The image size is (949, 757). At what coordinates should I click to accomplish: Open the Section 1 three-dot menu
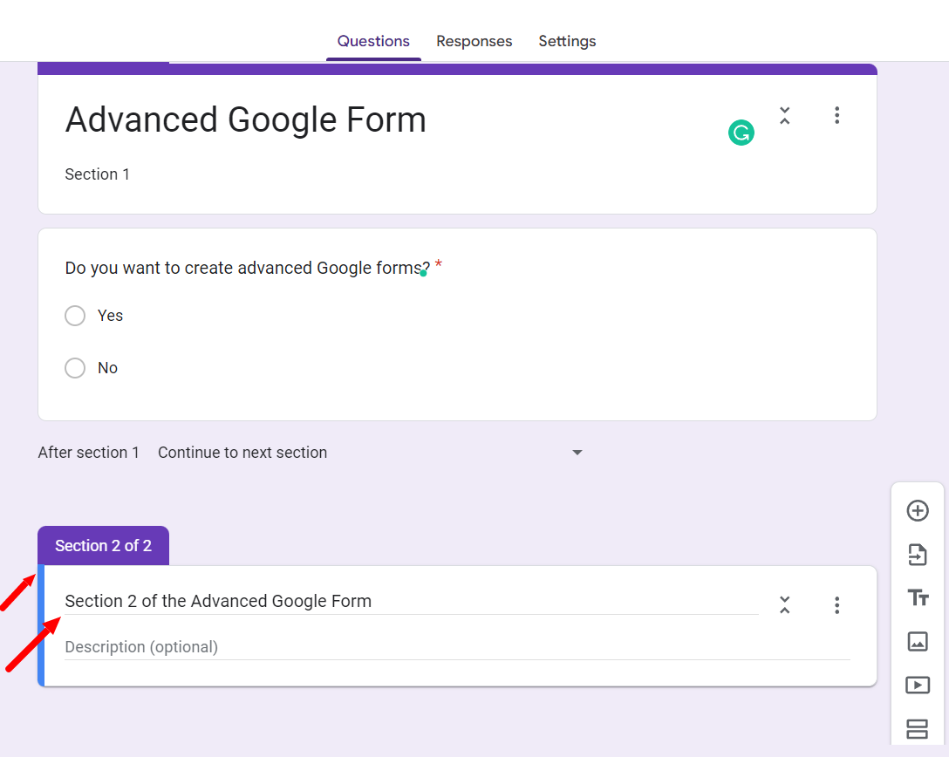point(836,115)
